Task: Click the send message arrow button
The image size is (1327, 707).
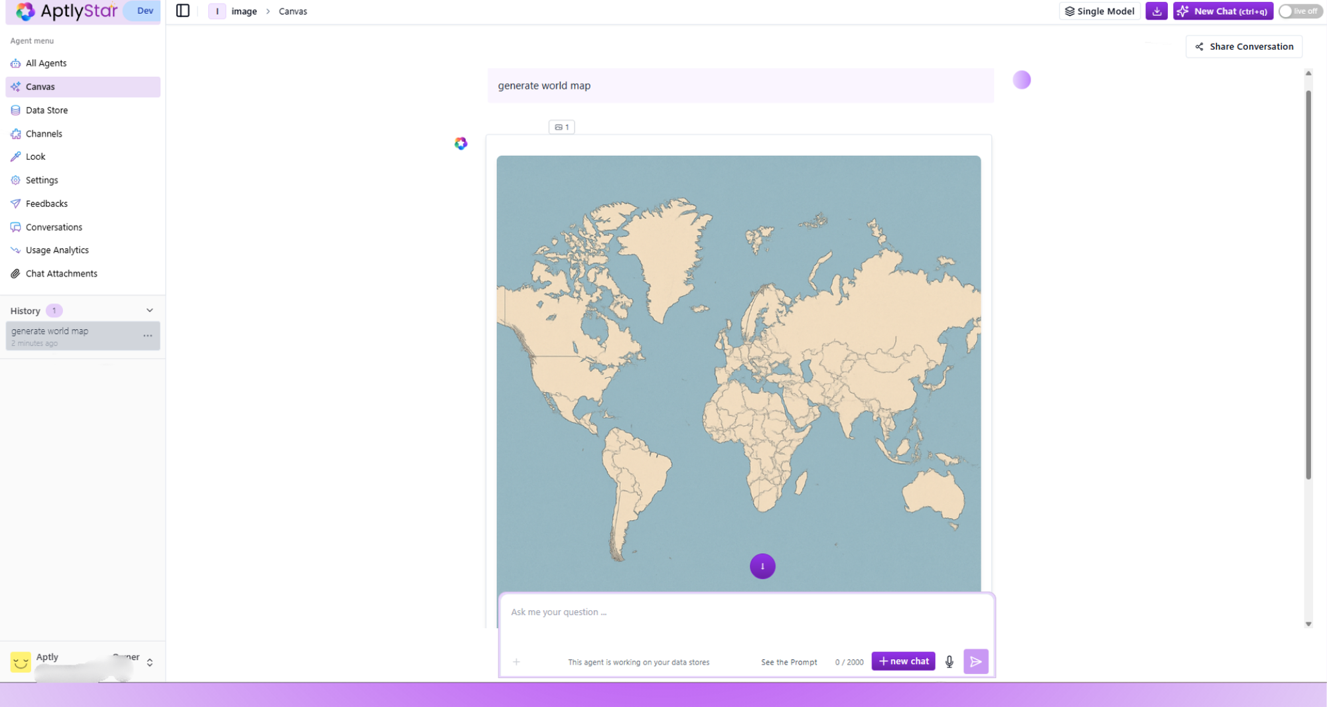Action: pos(976,661)
